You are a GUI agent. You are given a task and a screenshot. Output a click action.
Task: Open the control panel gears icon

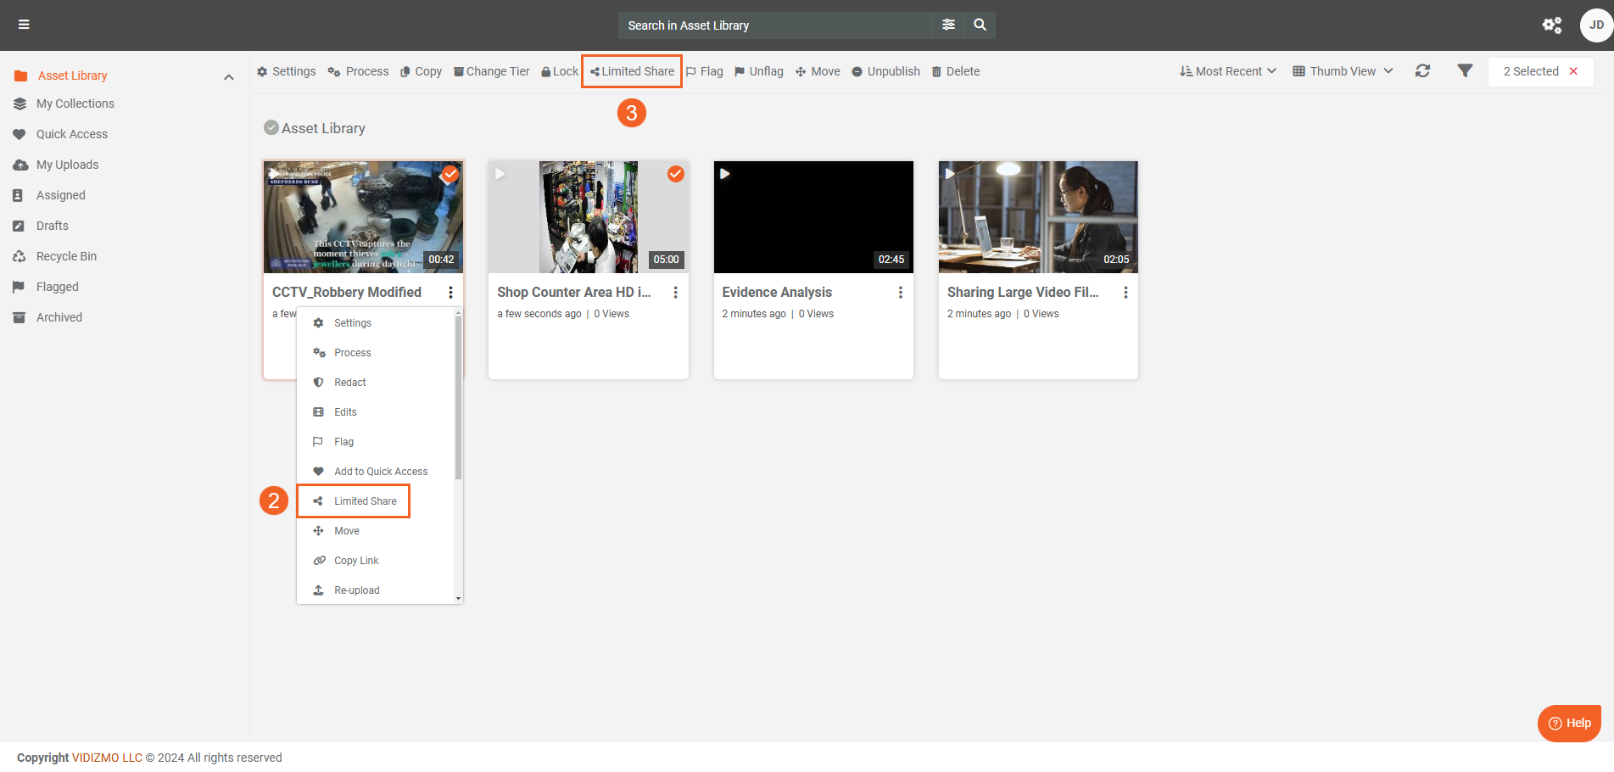[x=1551, y=25]
